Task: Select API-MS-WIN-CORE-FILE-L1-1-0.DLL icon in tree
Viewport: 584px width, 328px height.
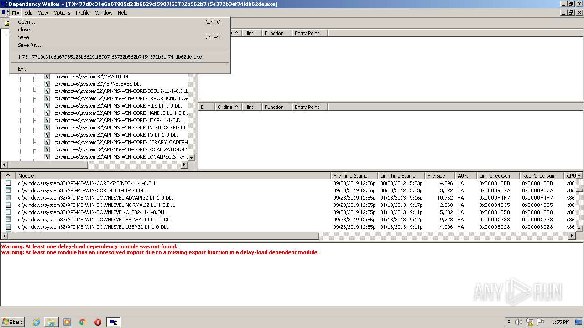Action: (47, 106)
